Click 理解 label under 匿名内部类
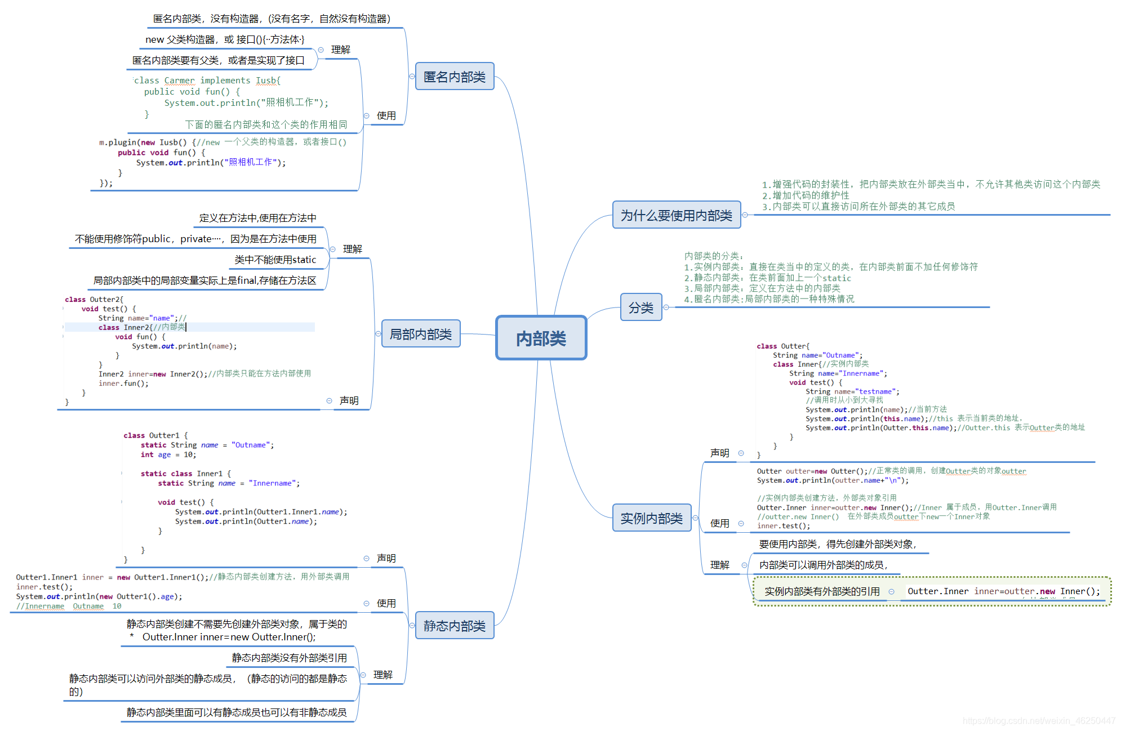The width and height of the screenshot is (1121, 731). (341, 50)
